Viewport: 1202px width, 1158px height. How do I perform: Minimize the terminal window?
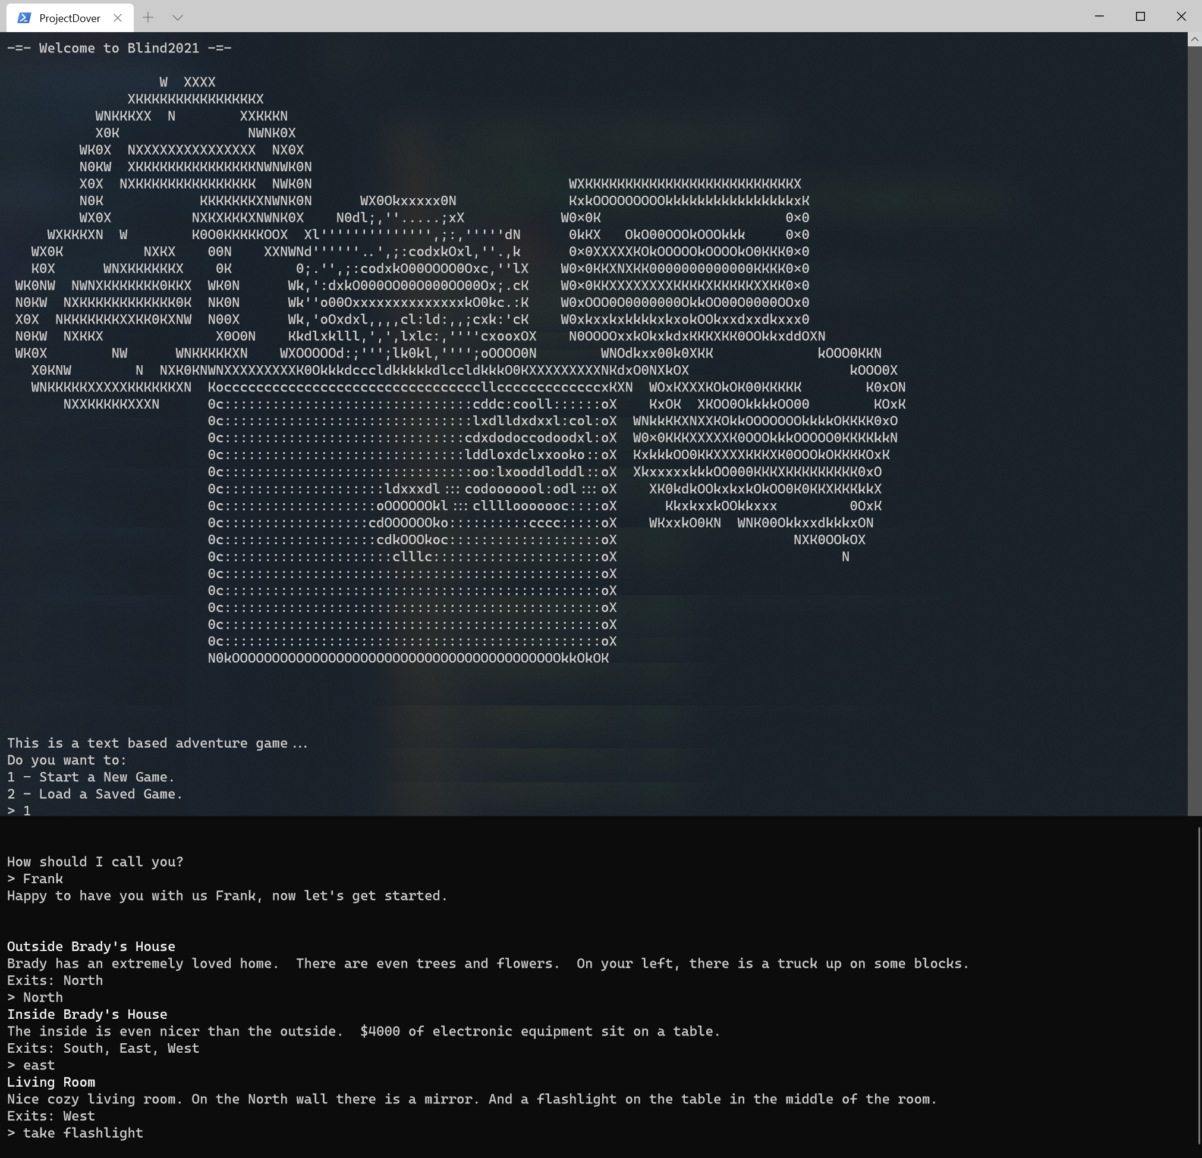(1099, 17)
